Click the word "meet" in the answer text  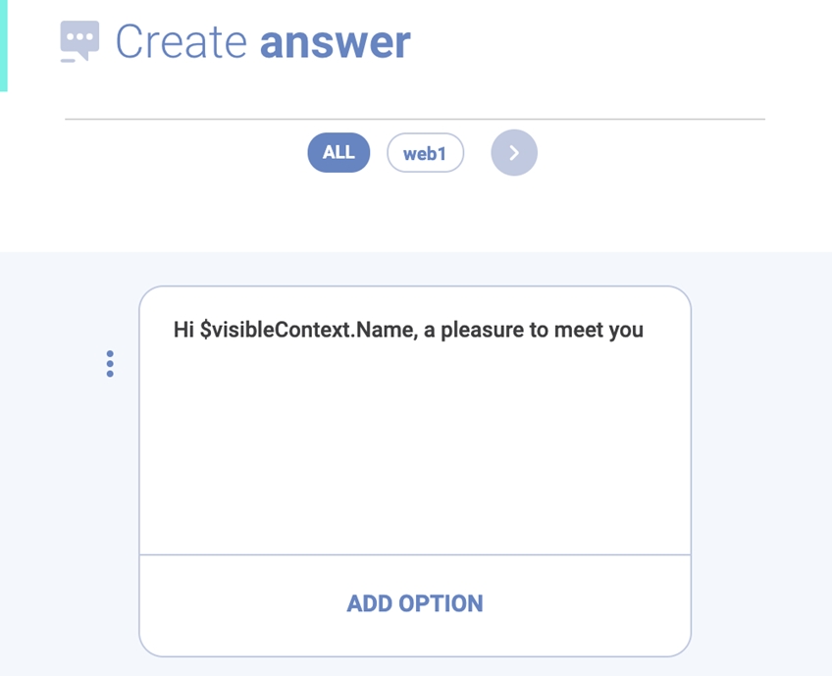579,330
